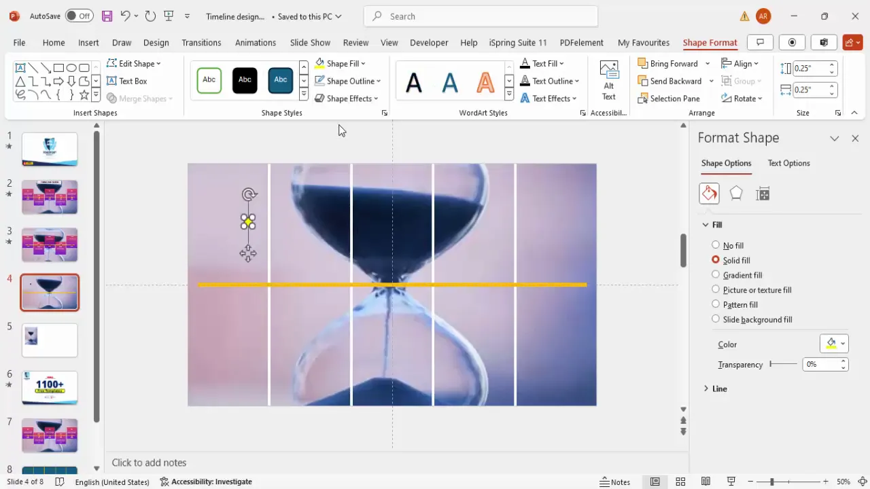
Task: Switch to Normal view in status bar
Action: point(655,482)
